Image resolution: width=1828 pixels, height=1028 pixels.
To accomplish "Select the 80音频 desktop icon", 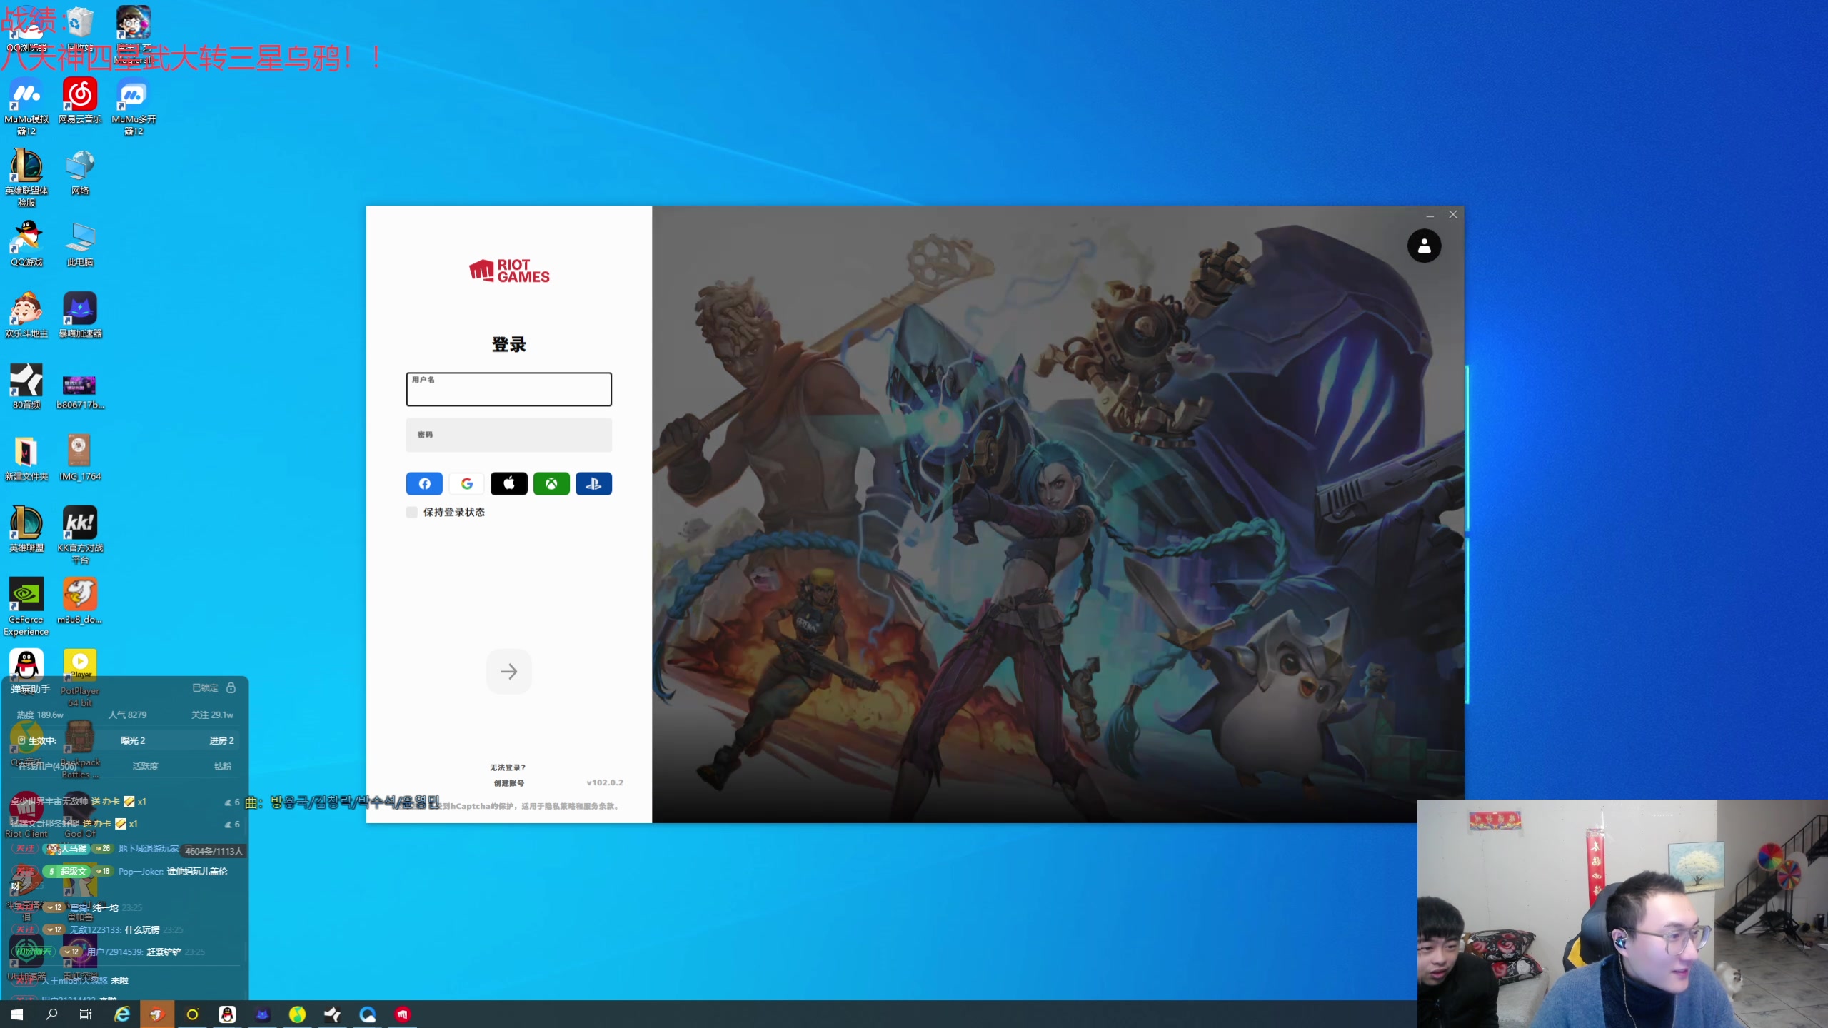I will coord(26,386).
